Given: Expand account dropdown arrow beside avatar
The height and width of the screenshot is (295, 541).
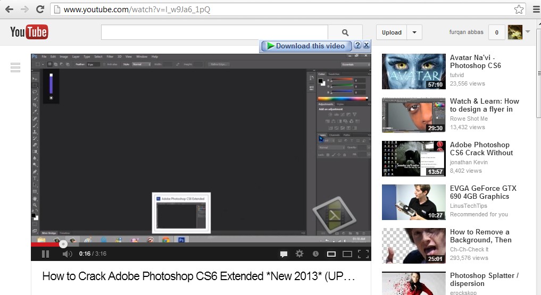Looking at the screenshot, I should pos(528,32).
